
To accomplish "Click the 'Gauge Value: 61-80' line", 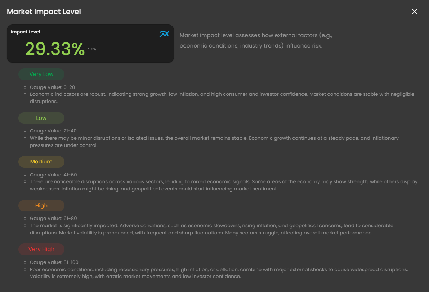I will pos(53,218).
